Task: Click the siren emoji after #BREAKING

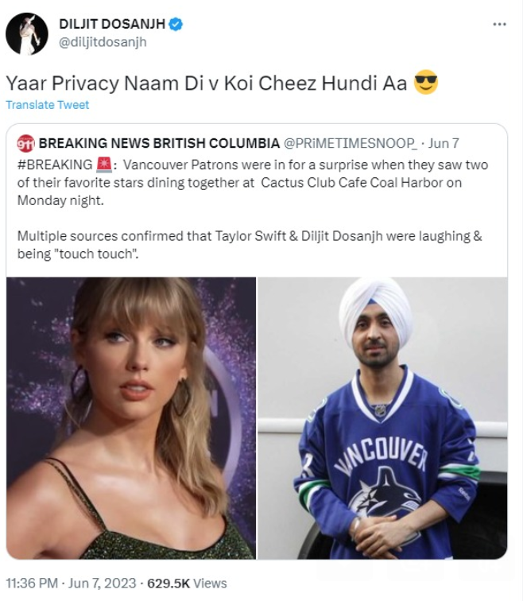Action: tap(104, 165)
